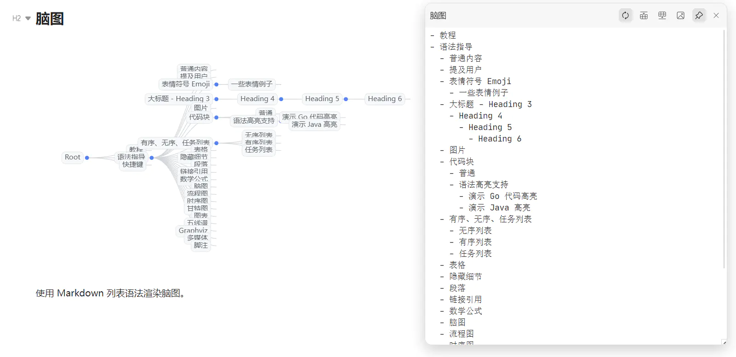Click the image export icon in panel header
This screenshot has width=736, height=357.
click(x=680, y=16)
